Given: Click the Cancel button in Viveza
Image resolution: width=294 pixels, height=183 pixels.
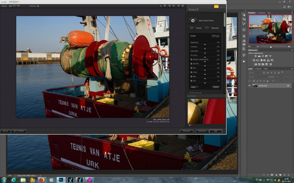Looking at the screenshot, I should (202, 131).
